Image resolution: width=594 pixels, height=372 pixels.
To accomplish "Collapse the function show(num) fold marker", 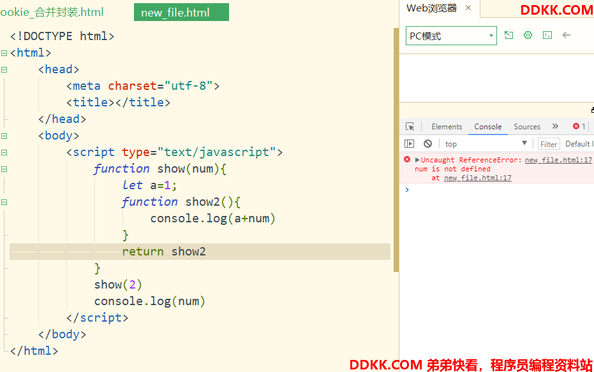I will 4,169.
